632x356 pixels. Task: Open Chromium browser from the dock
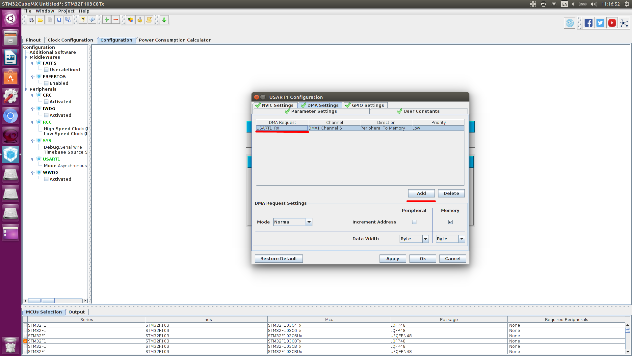tap(11, 116)
